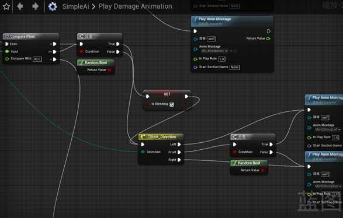Click exec output of Knockdown Play Anim Montage

coord(269,31)
